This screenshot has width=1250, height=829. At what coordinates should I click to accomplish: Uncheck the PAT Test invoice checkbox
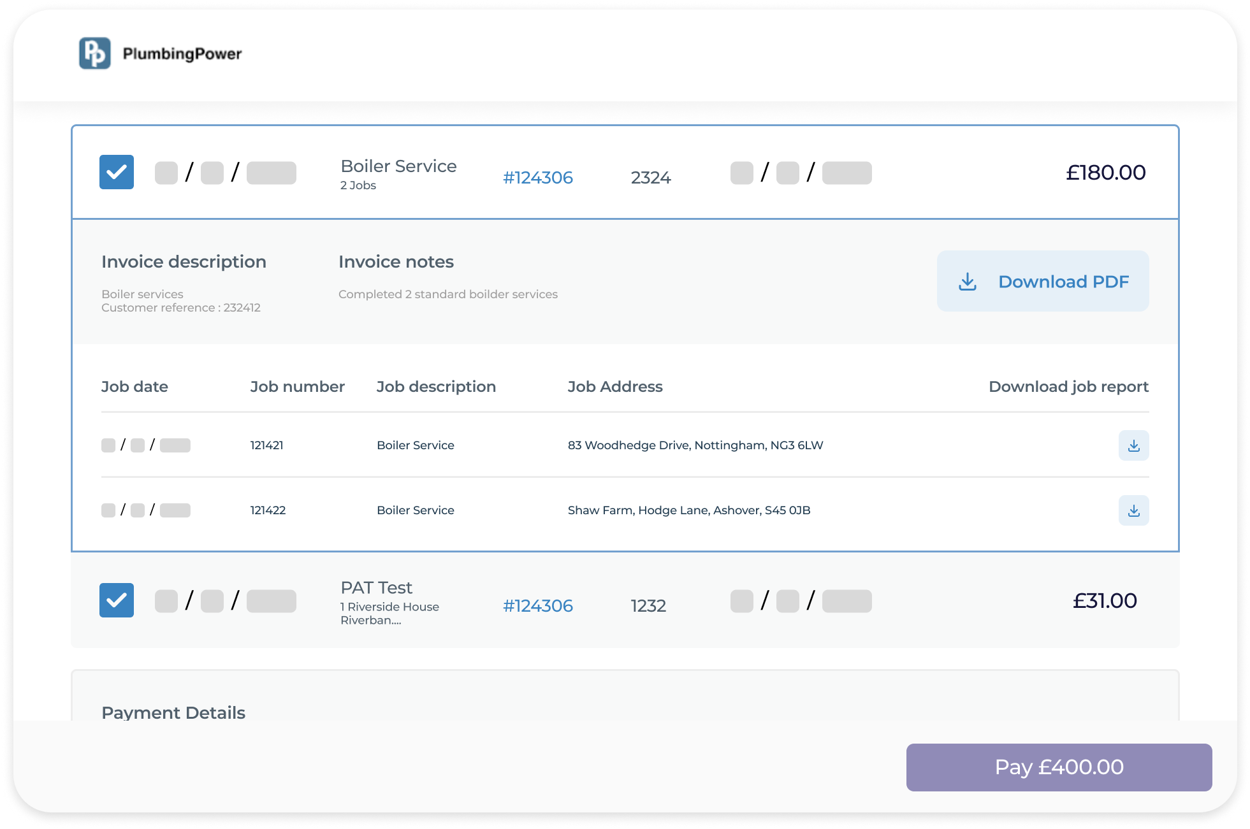[117, 600]
